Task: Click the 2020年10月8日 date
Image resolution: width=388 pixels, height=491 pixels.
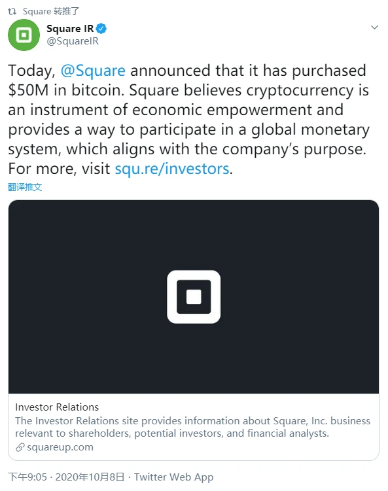Action: pyautogui.click(x=90, y=477)
